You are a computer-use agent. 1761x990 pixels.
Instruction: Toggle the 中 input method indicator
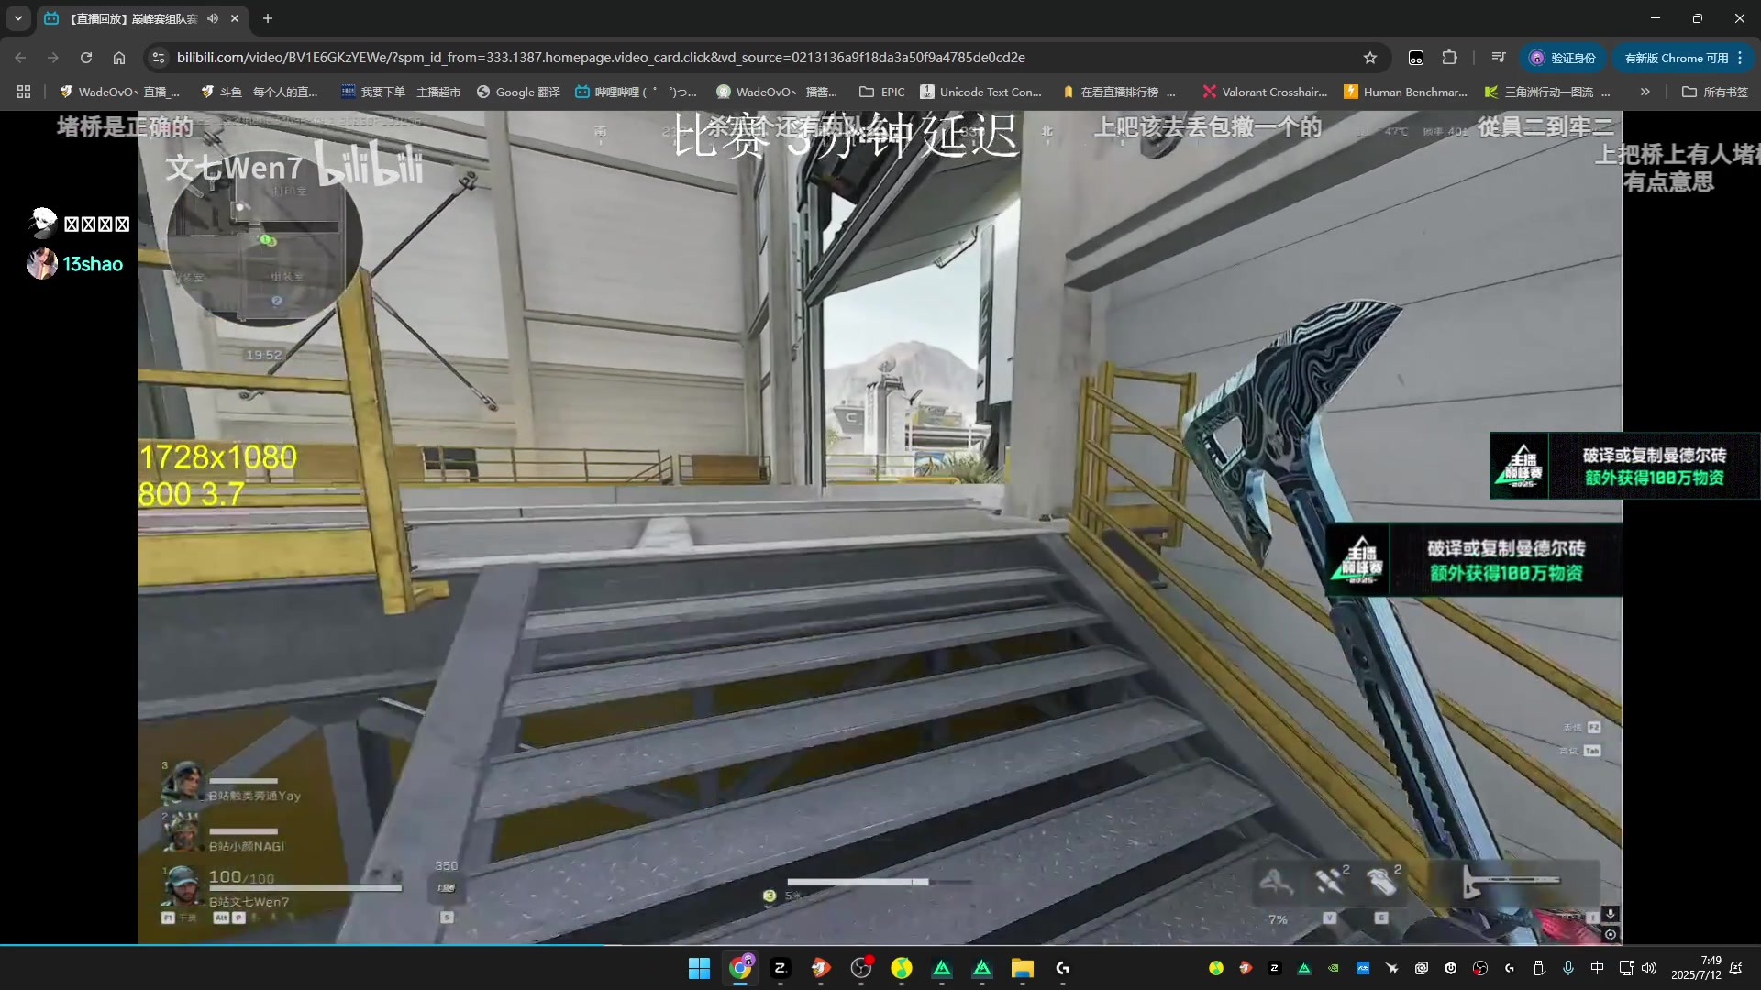coord(1598,968)
